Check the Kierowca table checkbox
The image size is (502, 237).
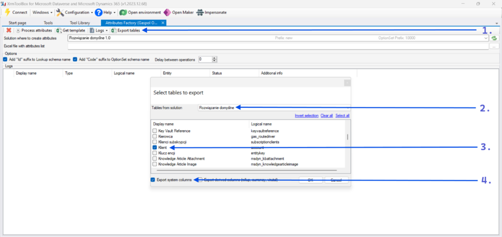click(x=155, y=136)
